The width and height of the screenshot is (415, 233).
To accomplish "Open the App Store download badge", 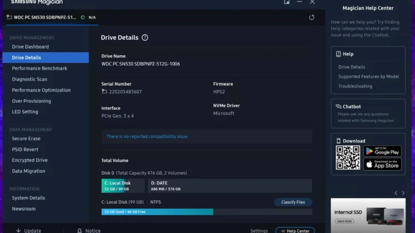I will click(382, 165).
